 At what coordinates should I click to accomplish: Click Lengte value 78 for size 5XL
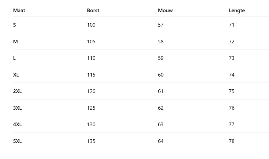pos(232,141)
